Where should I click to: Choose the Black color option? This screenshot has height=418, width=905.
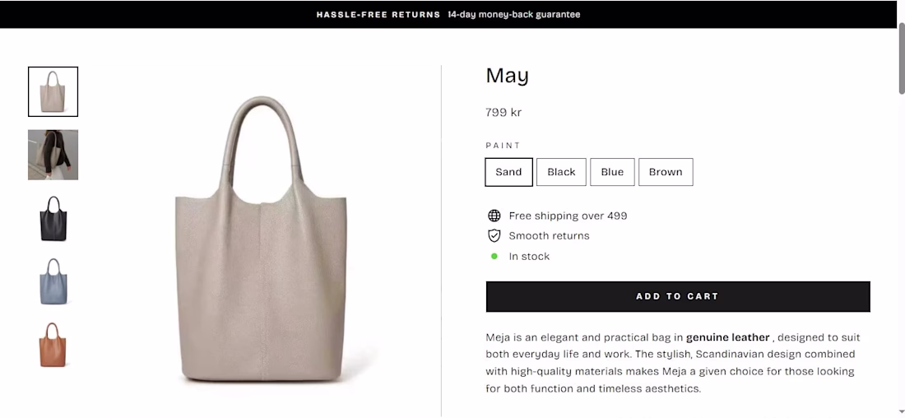pyautogui.click(x=561, y=172)
